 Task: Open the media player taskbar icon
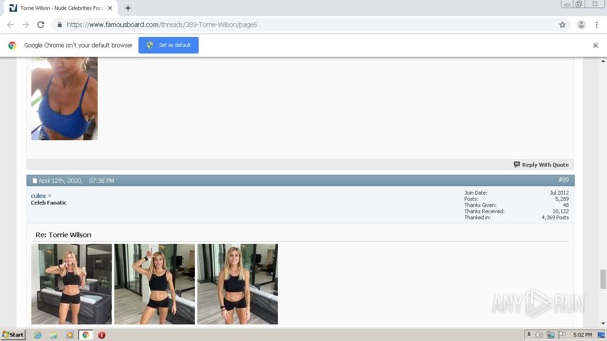[x=70, y=335]
